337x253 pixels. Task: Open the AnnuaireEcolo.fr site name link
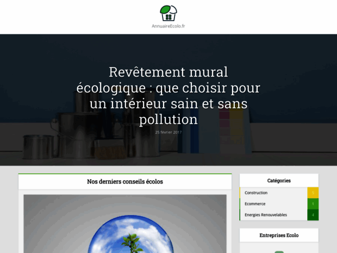(168, 26)
